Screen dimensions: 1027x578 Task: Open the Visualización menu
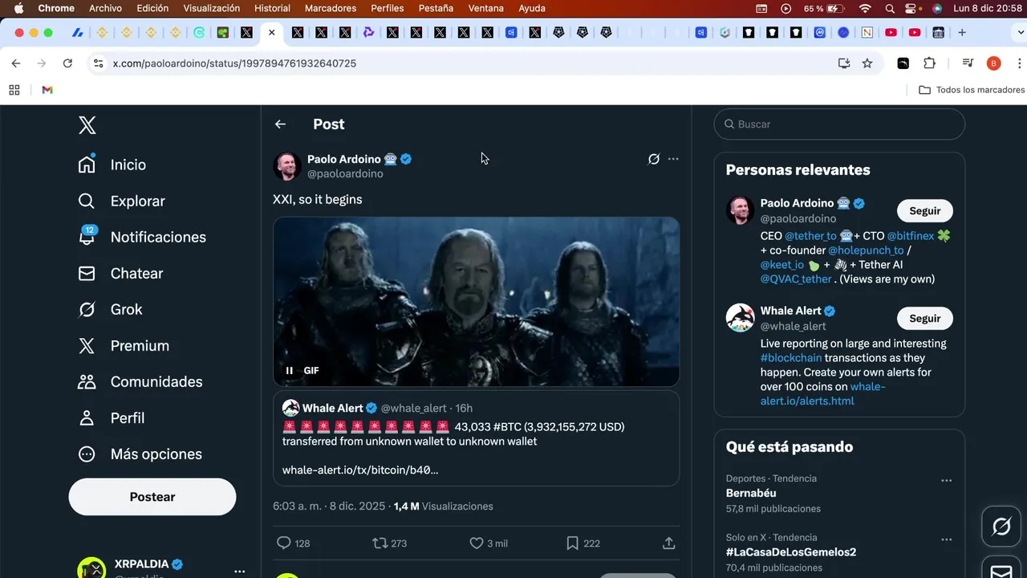(212, 8)
